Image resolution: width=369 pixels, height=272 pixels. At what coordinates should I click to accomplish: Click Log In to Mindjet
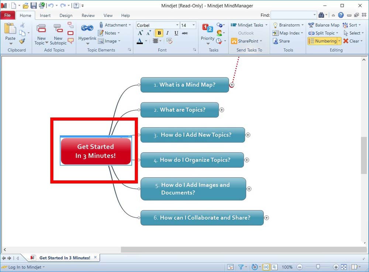click(24, 267)
